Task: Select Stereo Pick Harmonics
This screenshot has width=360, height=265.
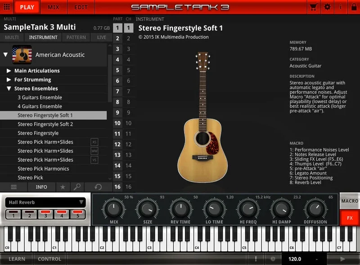Action: click(x=53, y=169)
